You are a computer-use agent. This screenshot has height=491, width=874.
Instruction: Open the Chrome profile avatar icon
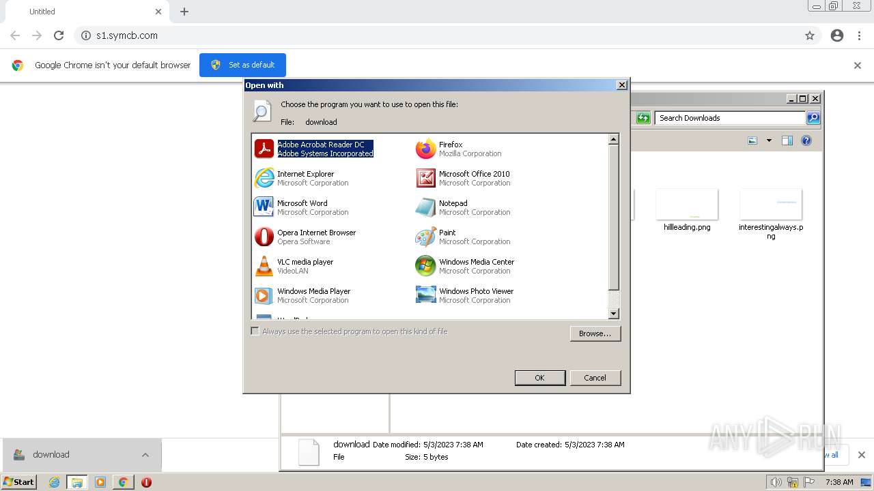coord(837,35)
